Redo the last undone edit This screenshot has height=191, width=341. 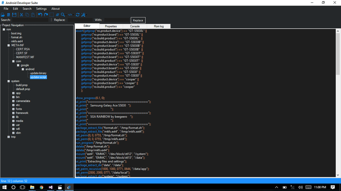point(46,15)
